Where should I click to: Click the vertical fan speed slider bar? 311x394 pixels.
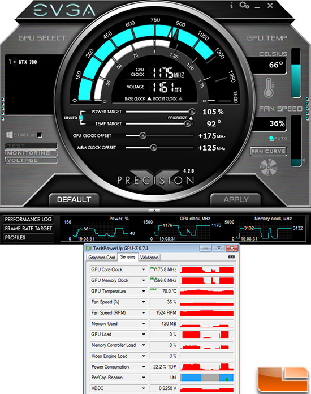coord(296,141)
